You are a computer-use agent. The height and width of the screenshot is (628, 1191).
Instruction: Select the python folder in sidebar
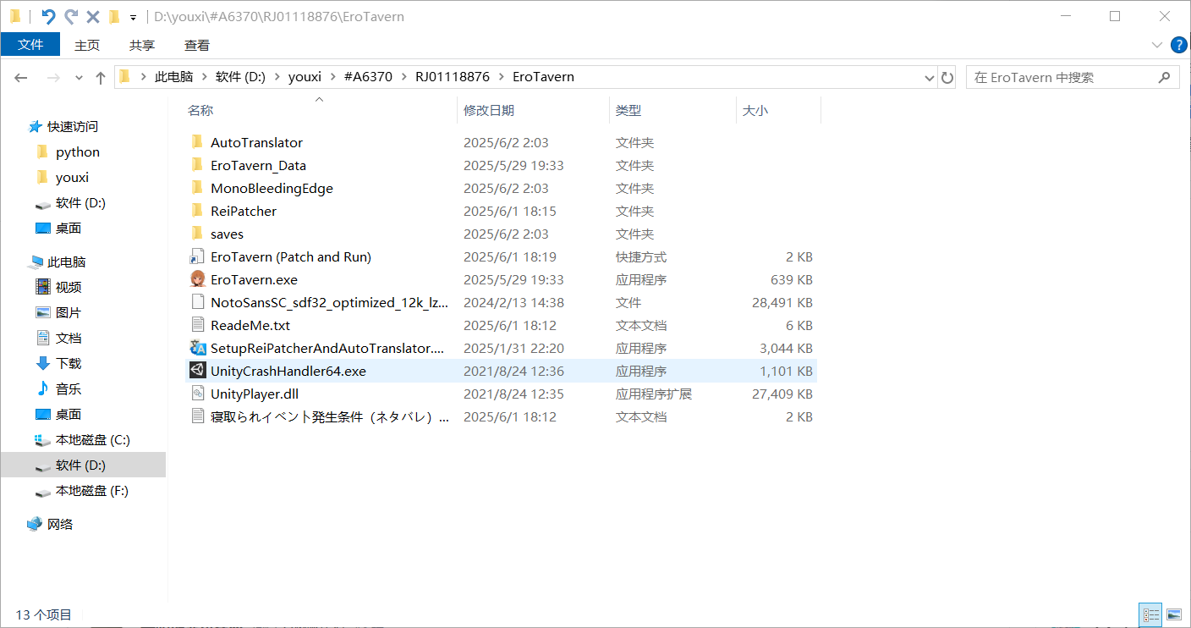[78, 152]
